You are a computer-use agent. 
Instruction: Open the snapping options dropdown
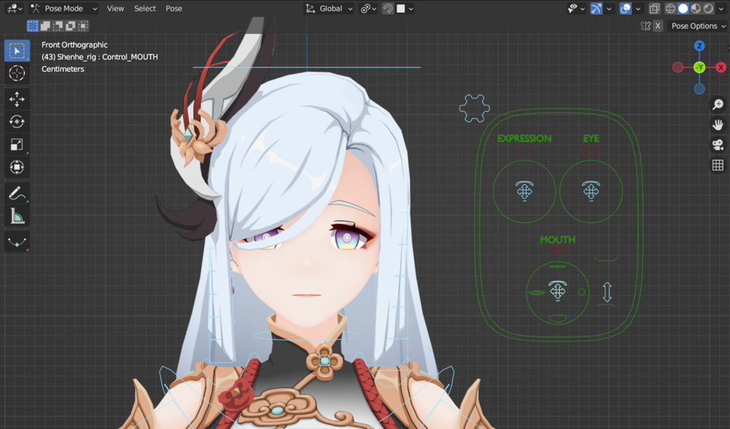(405, 9)
